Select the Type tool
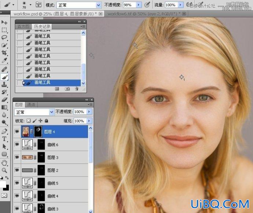The height and width of the screenshot is (213, 253). coord(4,139)
